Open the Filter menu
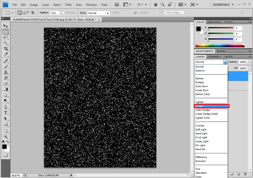 (68, 5)
